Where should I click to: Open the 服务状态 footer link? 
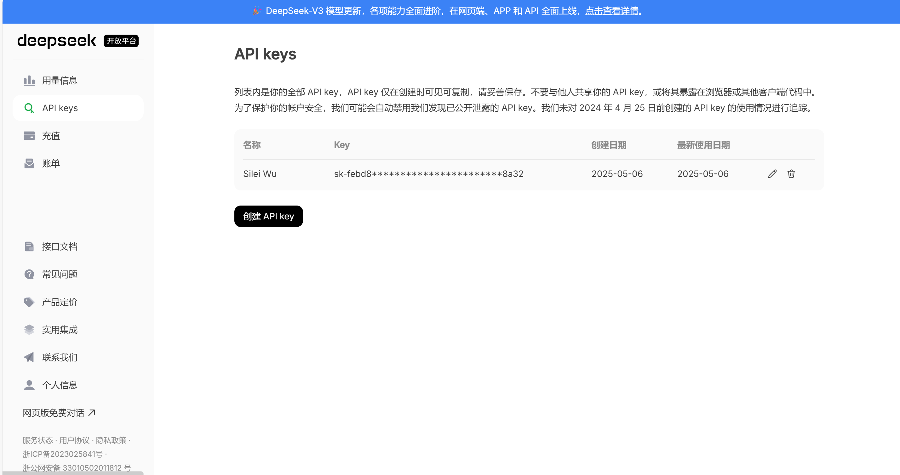(x=37, y=440)
